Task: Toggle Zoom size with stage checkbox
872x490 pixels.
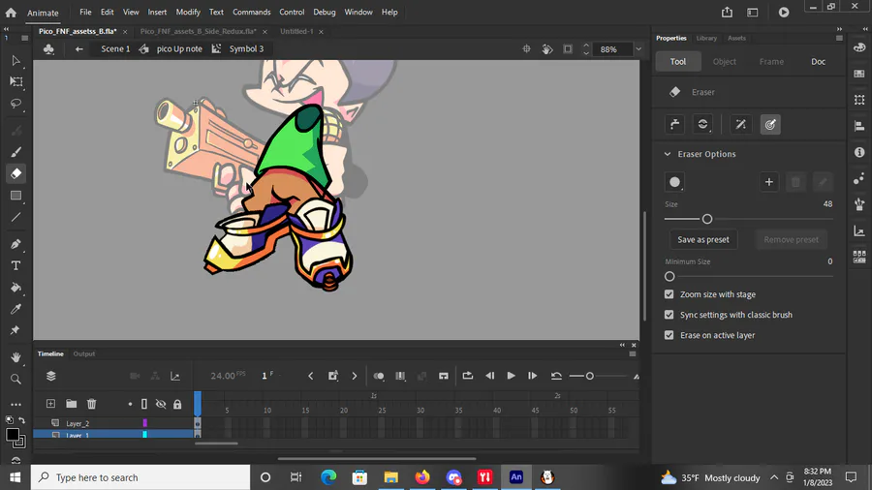Action: coord(669,294)
